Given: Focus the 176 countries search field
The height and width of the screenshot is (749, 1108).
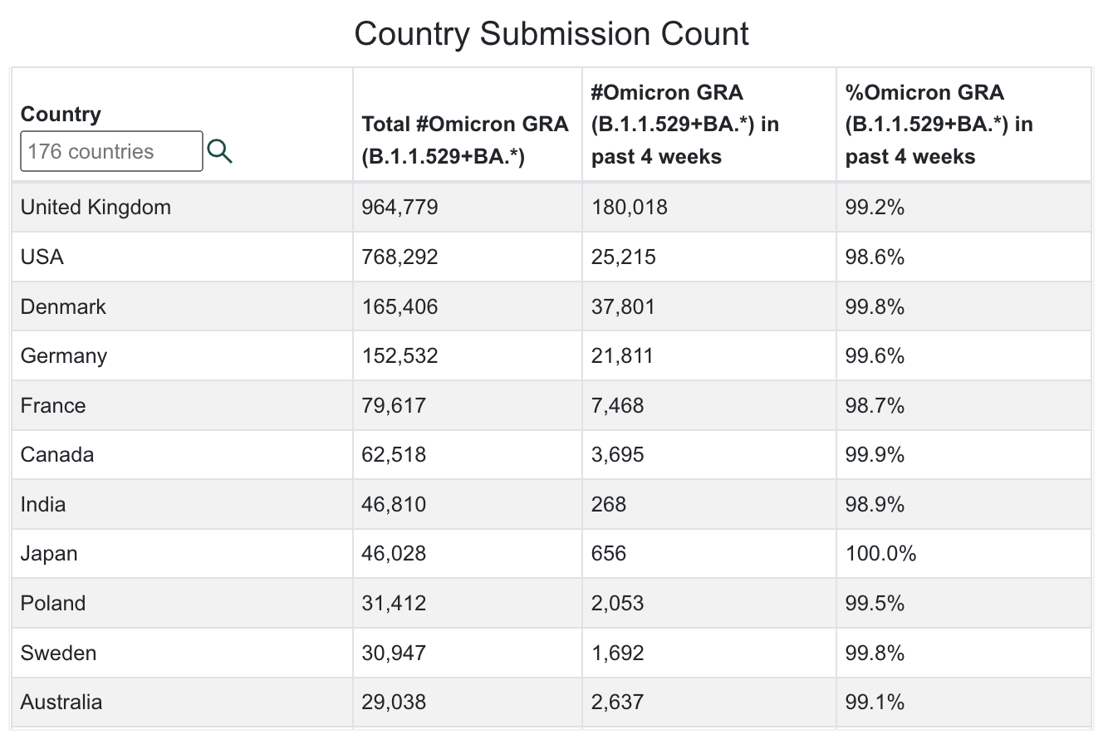Looking at the screenshot, I should pyautogui.click(x=111, y=151).
